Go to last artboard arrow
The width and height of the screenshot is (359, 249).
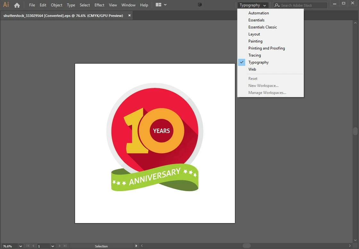(x=65, y=246)
